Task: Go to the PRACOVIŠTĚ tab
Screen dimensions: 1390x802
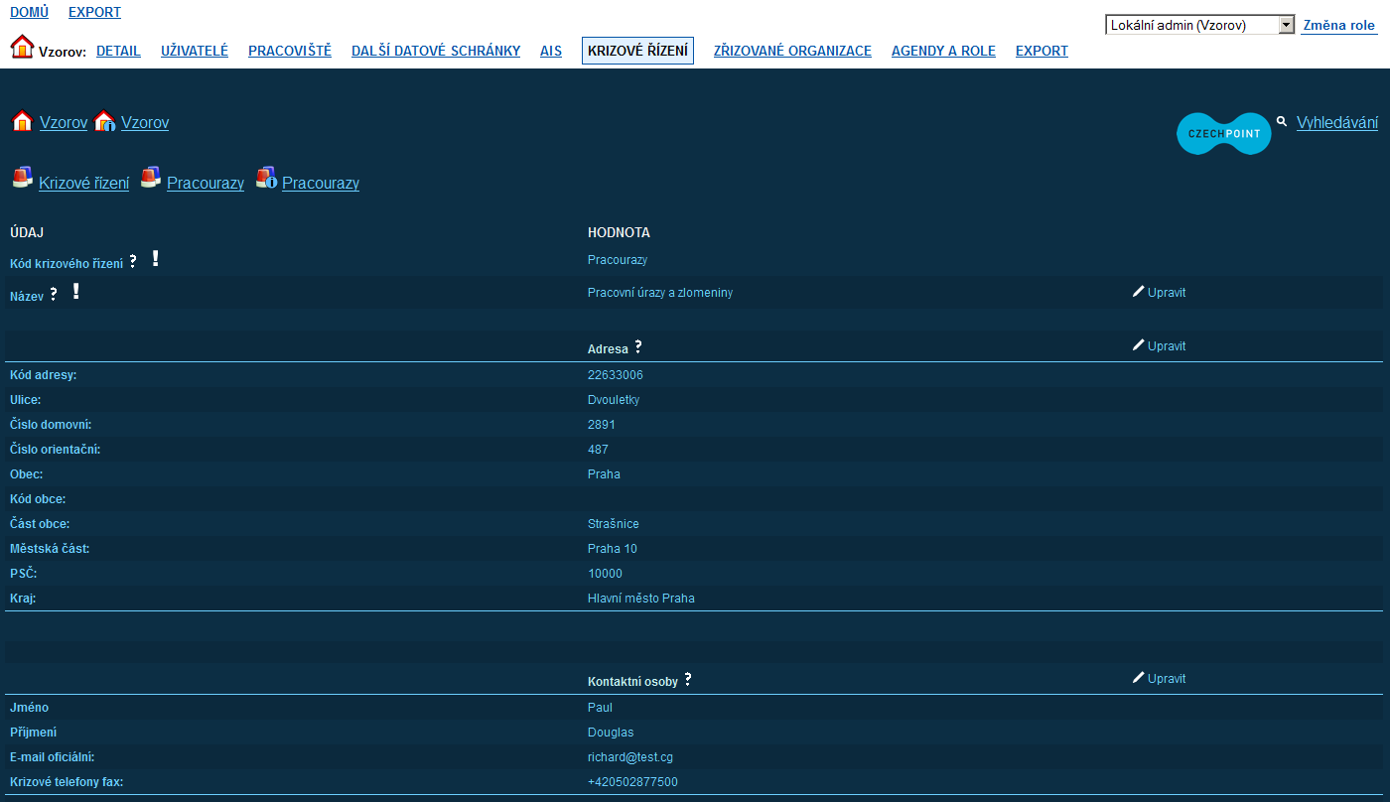Action: coord(290,51)
